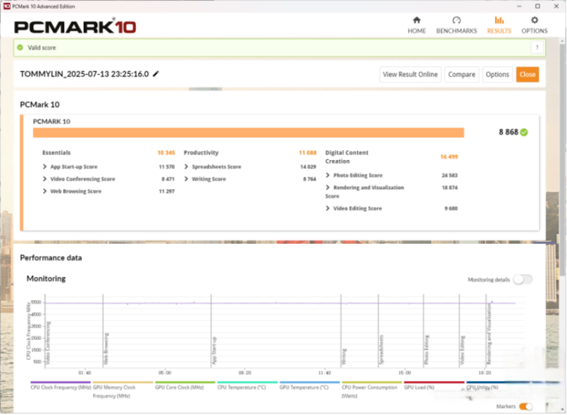Open the Home tab icon

pyautogui.click(x=416, y=20)
